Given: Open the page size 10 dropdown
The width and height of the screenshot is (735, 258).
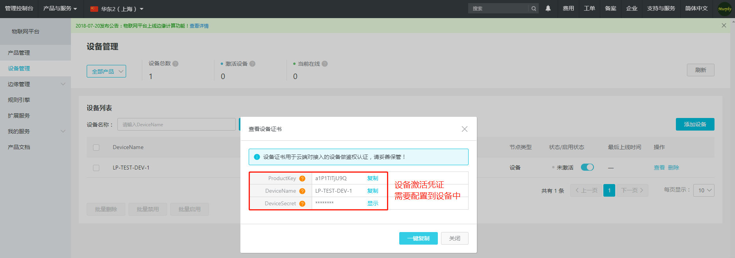Looking at the screenshot, I should click(x=703, y=190).
